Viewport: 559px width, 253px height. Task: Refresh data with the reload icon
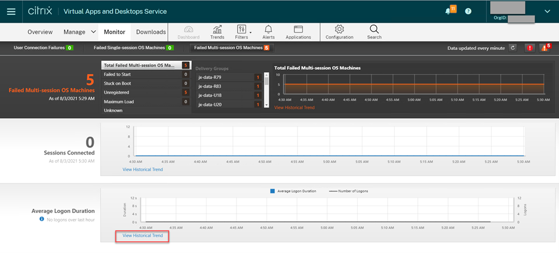pyautogui.click(x=512, y=48)
